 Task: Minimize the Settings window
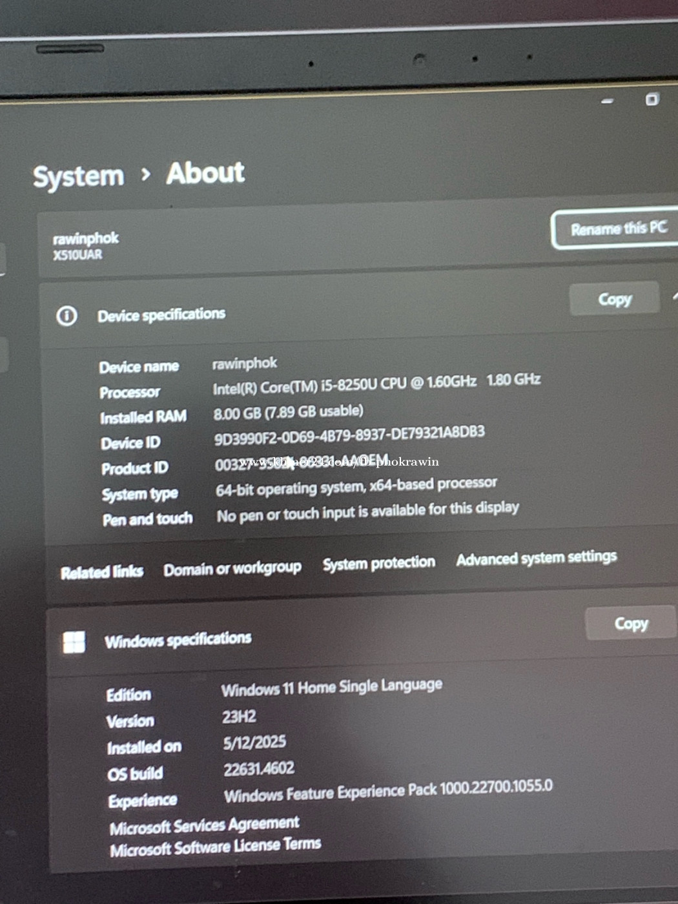[607, 101]
